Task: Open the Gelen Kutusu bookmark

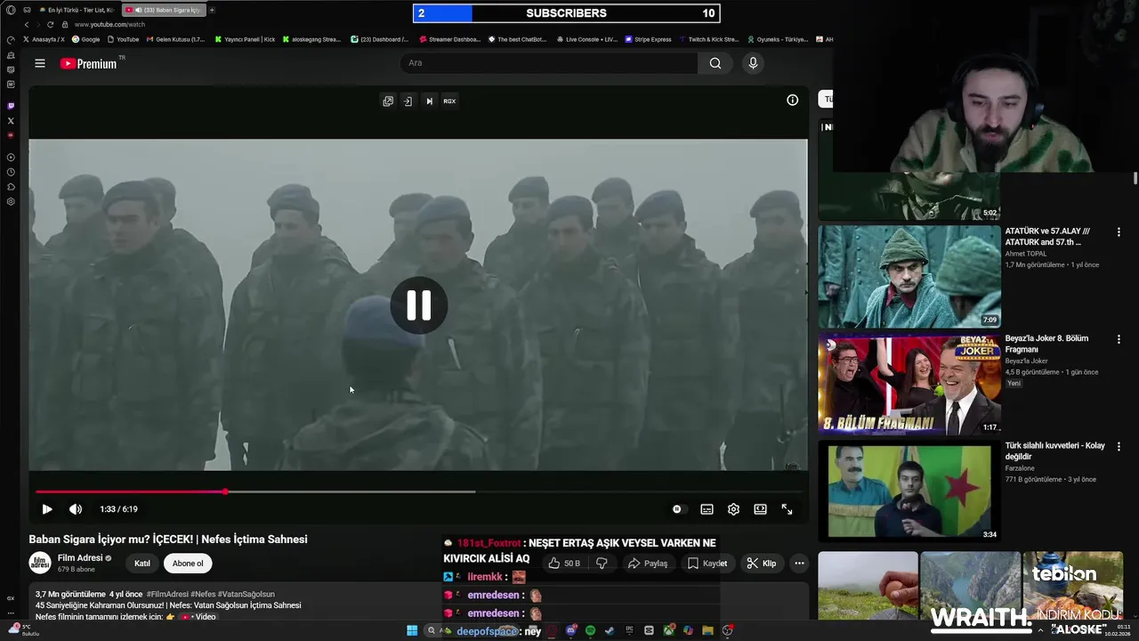Action: click(175, 39)
